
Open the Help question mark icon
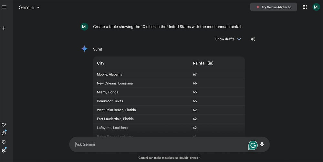click(x=4, y=133)
